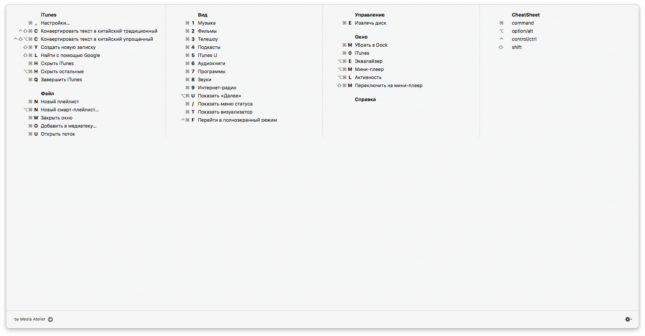Click Показать визуализатор
Viewport: 645px width, 336px height.
click(225, 112)
